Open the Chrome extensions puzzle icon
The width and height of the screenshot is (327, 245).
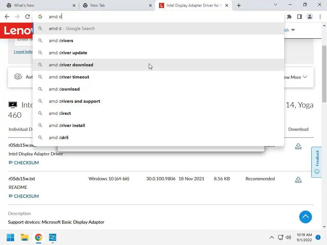pyautogui.click(x=289, y=17)
